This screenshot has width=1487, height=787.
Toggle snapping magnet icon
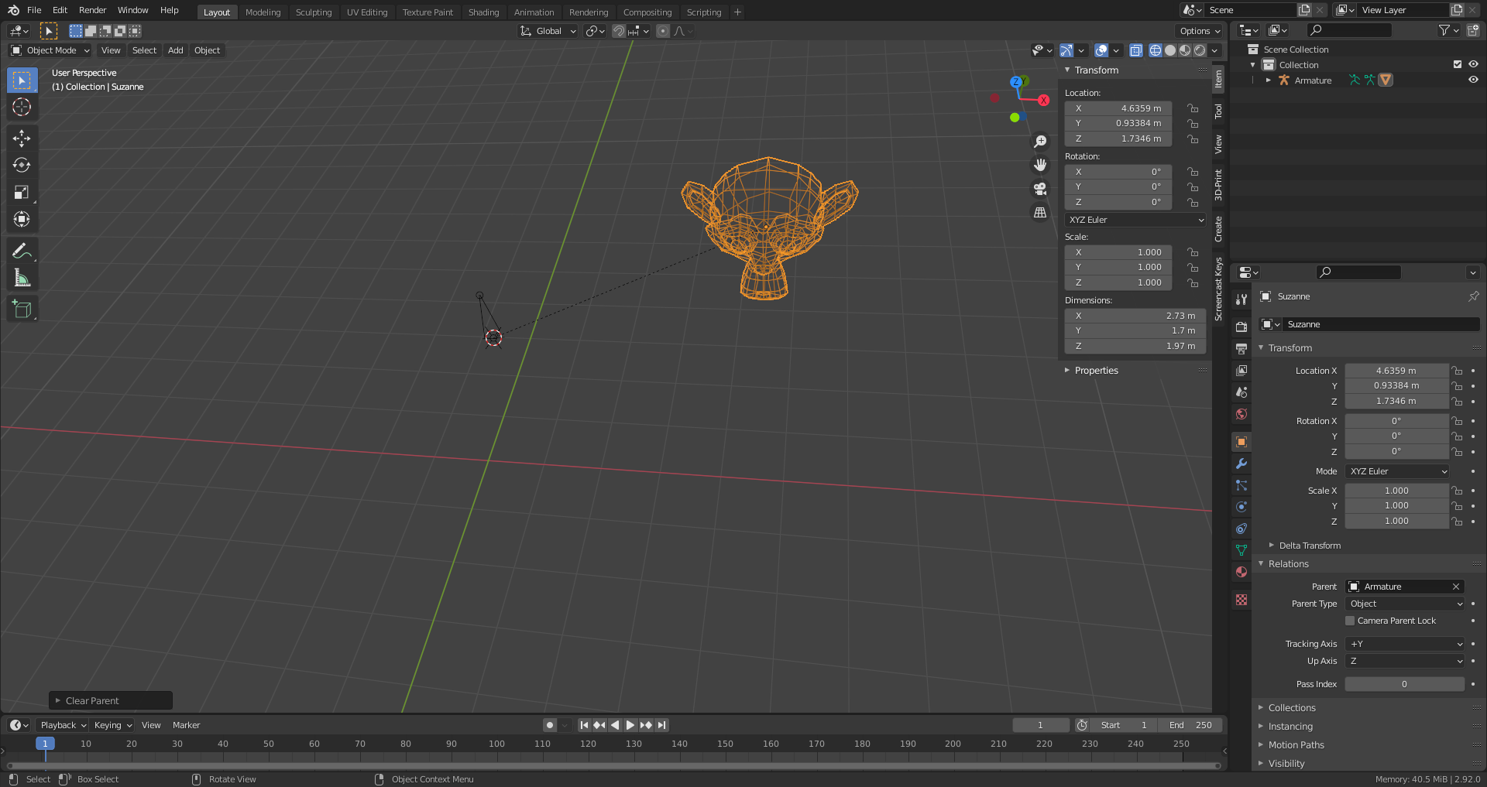(619, 31)
